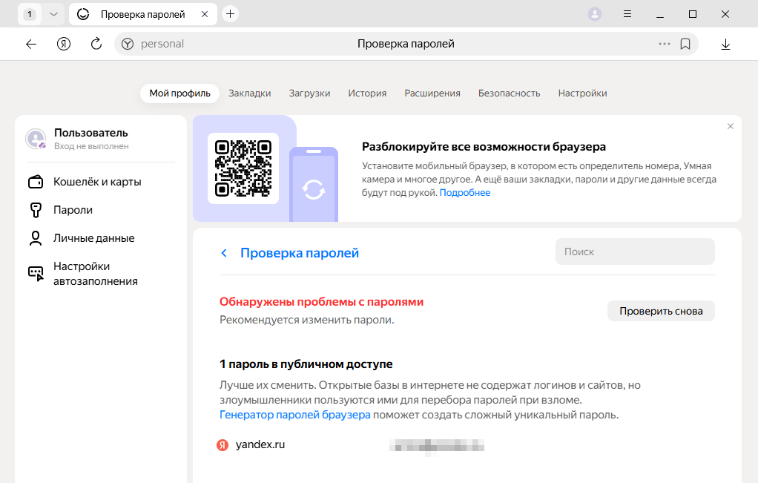Switch to Мой профиль tab

179,93
